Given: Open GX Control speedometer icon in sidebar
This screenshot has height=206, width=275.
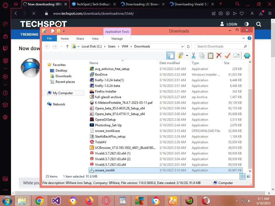Looking at the screenshot, I should click(x=5, y=24).
